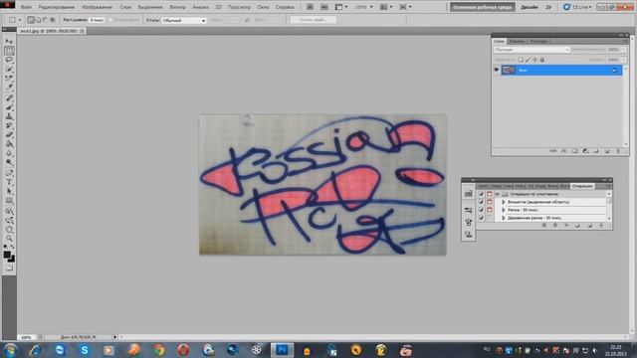Image resolution: width=637 pixels, height=358 pixels.
Task: Toggle checkbox on Виньетка action row
Action: [x=482, y=202]
